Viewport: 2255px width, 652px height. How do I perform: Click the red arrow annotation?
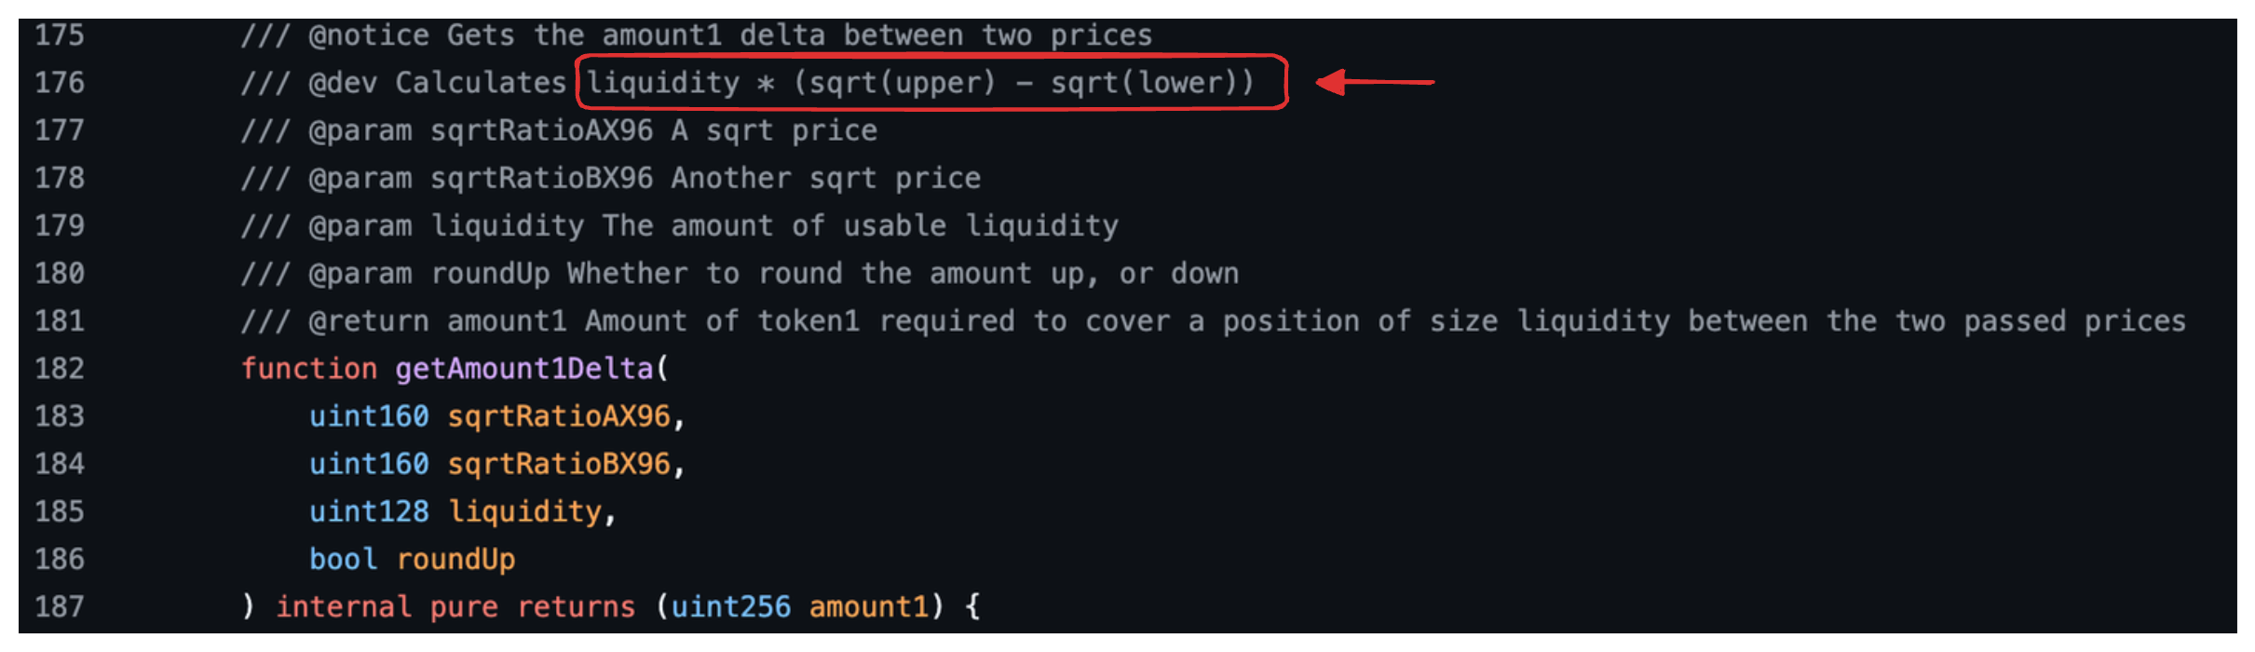[x=1374, y=82]
